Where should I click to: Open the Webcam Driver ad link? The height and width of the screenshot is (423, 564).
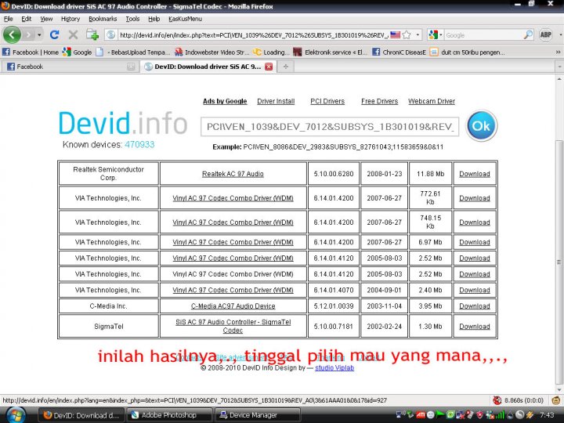coord(432,101)
